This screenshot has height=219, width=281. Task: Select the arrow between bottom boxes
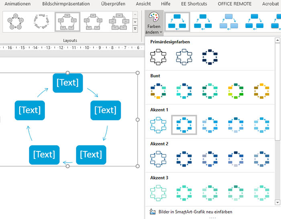(x=68, y=163)
